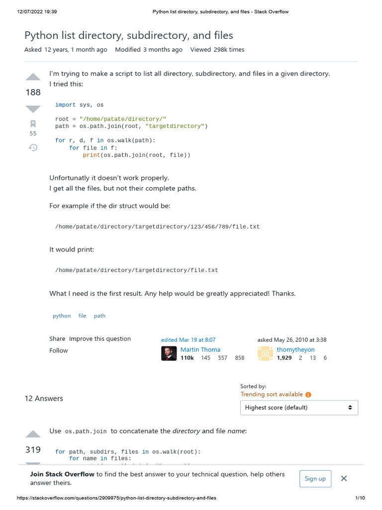
Task: Open the edited Mar 19 revision link
Action: (189, 340)
